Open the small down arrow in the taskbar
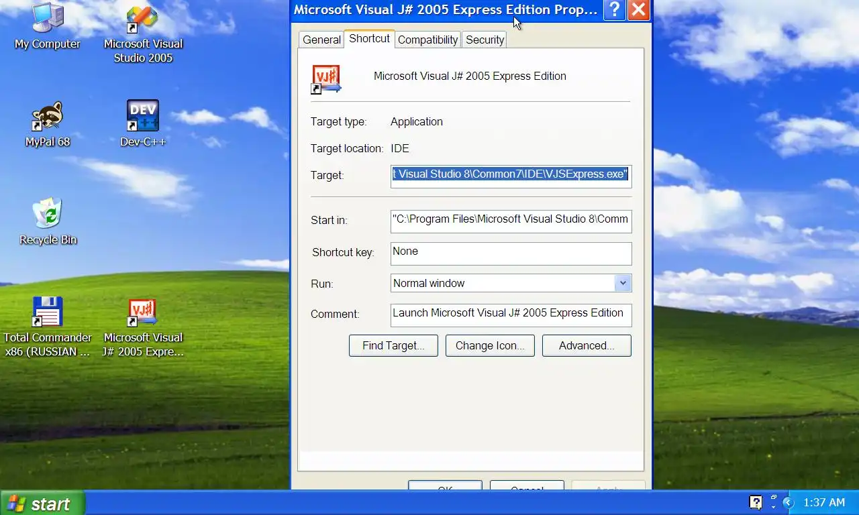Viewport: 859px width, 515px height. tap(773, 508)
